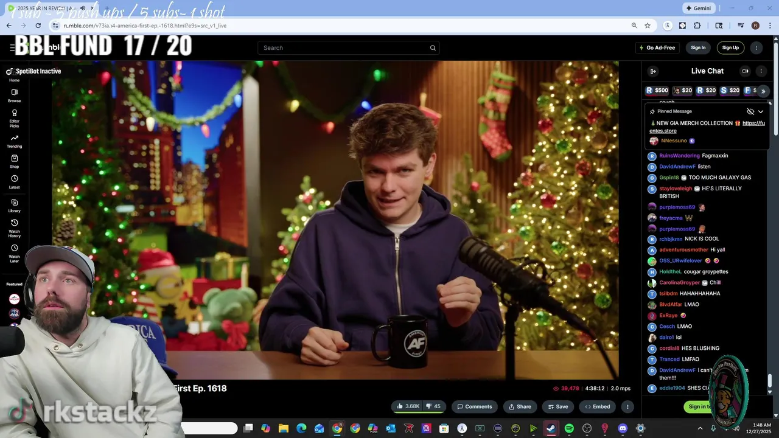
Task: Click the address bar URL
Action: coord(145,26)
